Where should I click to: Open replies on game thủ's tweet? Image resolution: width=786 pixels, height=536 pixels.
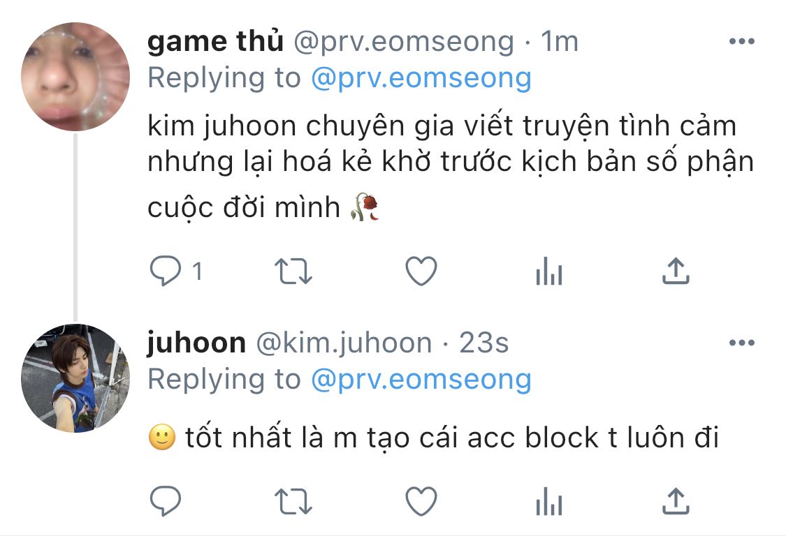click(166, 271)
